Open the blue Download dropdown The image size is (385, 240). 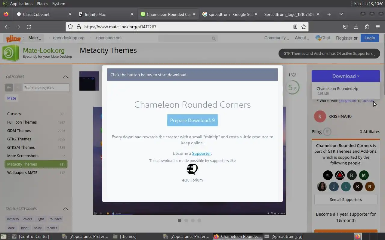point(346,76)
